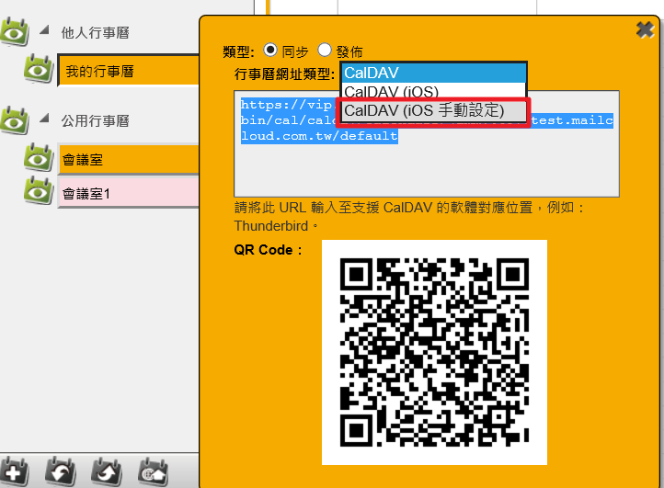Choose the 發佈 radio button
664x488 pixels.
click(325, 50)
